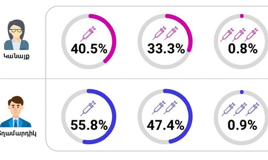Click the triple blue syringes icon
This screenshot has width=268, height=160.
(240, 109)
